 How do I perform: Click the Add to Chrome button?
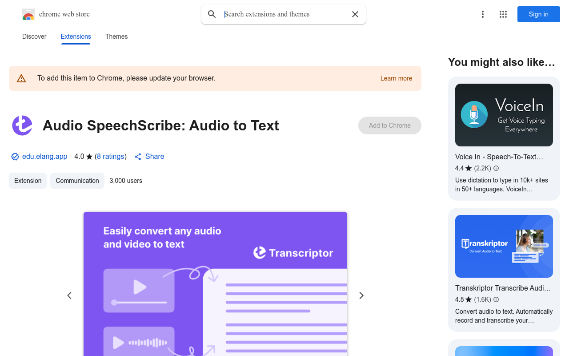click(390, 125)
